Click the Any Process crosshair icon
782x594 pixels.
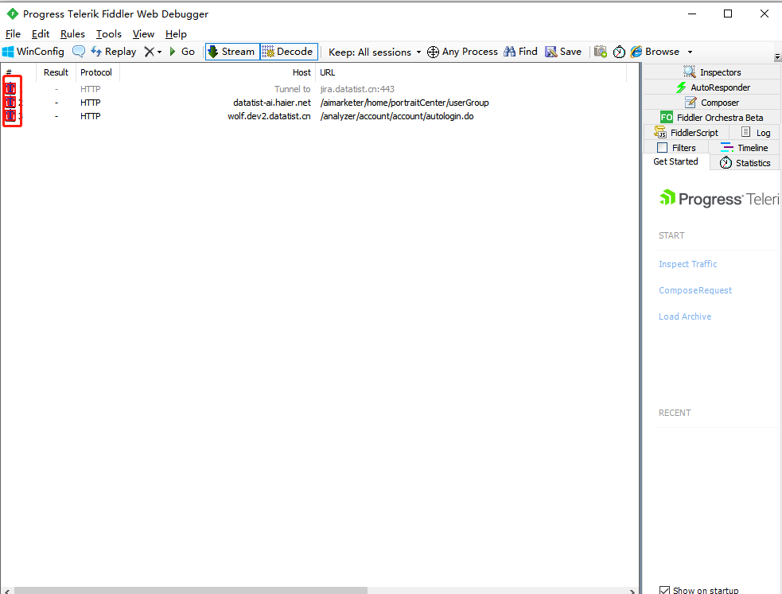(x=433, y=52)
